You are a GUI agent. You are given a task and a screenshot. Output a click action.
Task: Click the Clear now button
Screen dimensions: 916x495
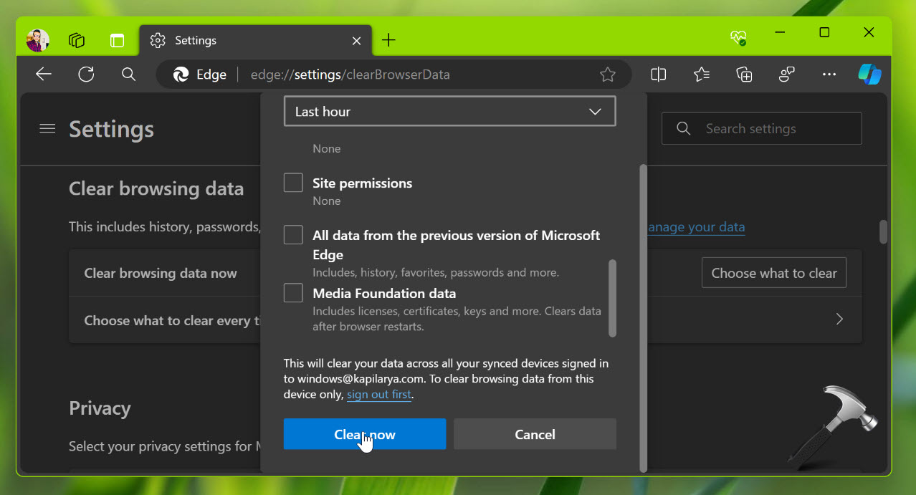364,434
